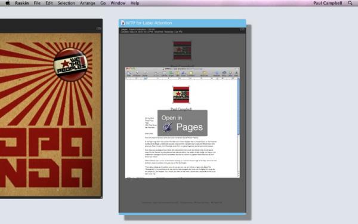Click the Shapes icon in the Pages preview toolbar
The height and width of the screenshot is (224, 358).
coord(171,73)
